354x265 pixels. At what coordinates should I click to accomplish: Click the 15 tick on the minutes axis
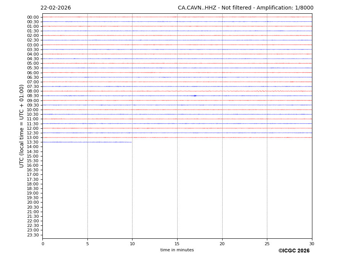(x=177, y=244)
